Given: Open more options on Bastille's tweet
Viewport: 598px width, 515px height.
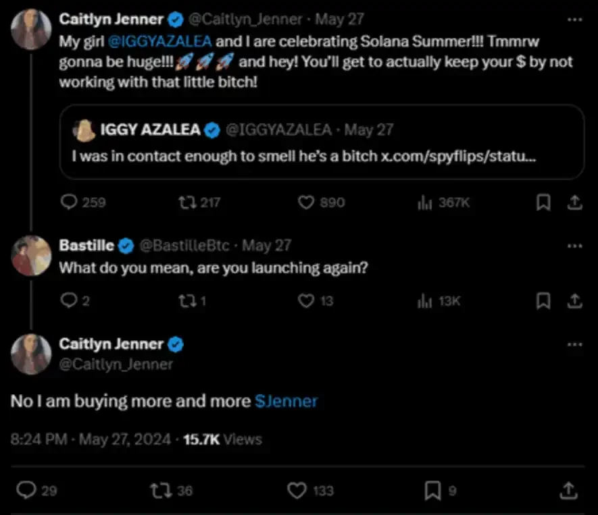Looking at the screenshot, I should [x=574, y=246].
